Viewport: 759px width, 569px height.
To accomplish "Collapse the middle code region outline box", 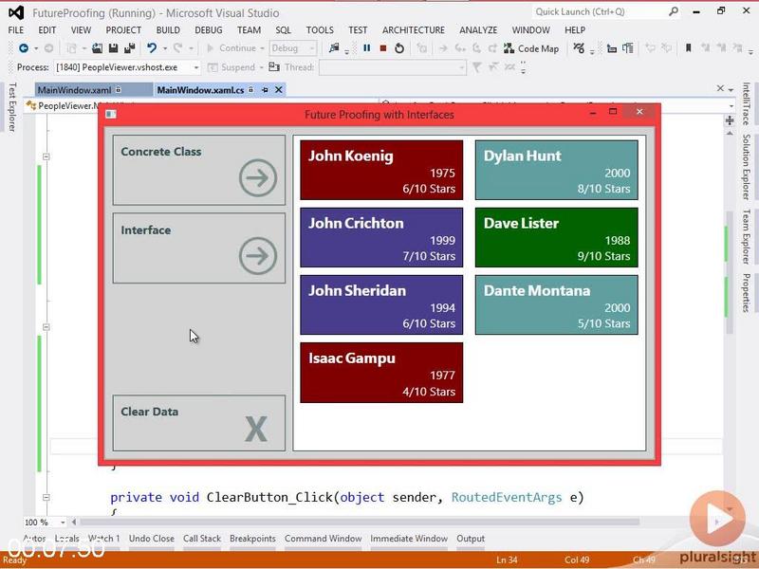I will pyautogui.click(x=46, y=327).
